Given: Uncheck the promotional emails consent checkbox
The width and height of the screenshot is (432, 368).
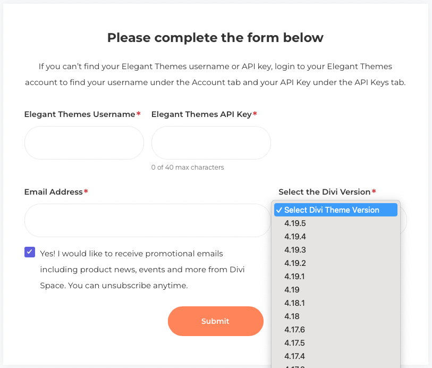Looking at the screenshot, I should (x=29, y=252).
